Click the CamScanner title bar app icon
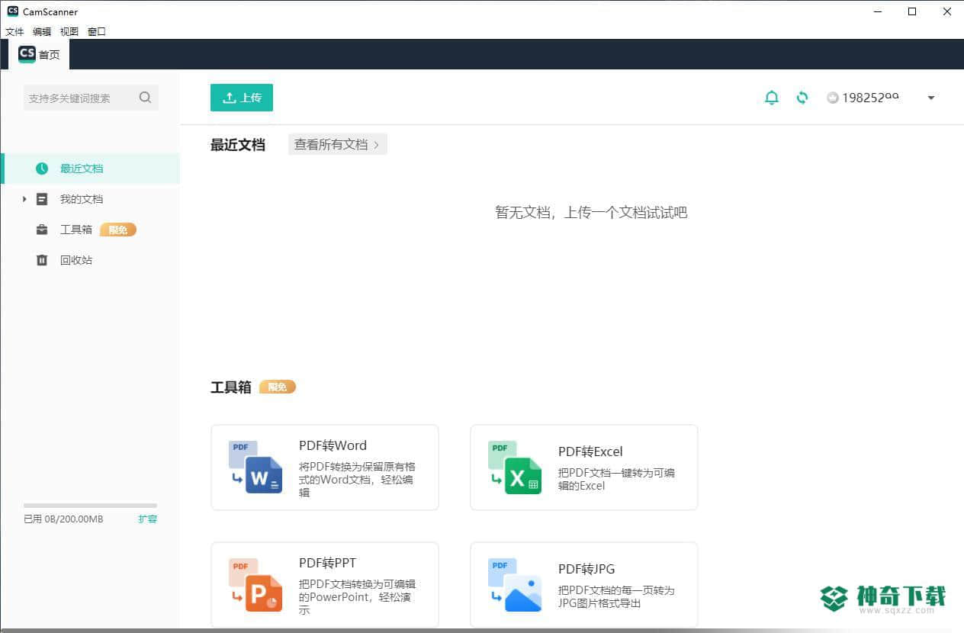This screenshot has width=964, height=633. click(12, 11)
